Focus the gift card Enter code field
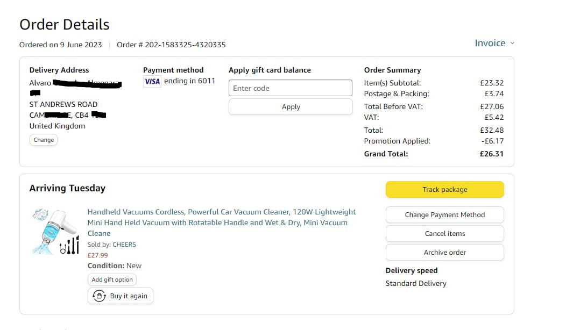Screen dimensions: 587x330 291,88
